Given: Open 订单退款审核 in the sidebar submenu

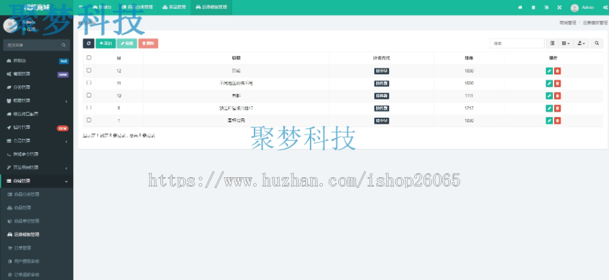Looking at the screenshot, I should pos(37,275).
